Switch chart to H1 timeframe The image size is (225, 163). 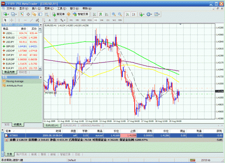(x=96, y=20)
